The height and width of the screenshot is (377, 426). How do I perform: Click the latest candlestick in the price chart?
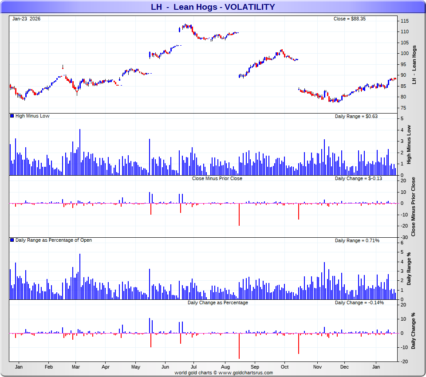395,79
